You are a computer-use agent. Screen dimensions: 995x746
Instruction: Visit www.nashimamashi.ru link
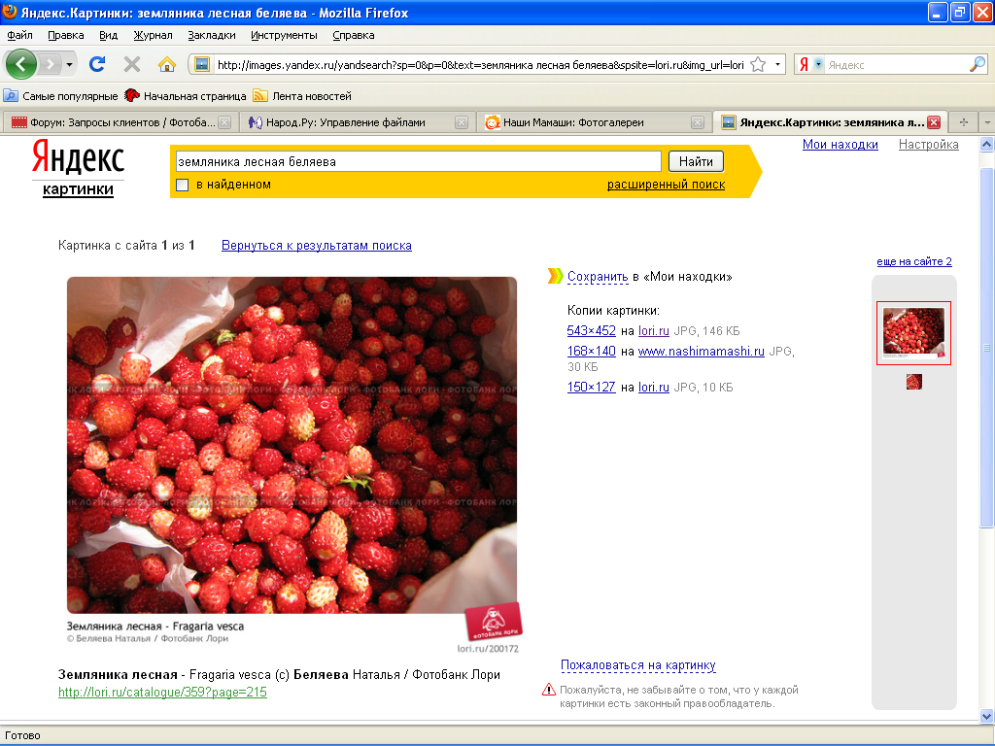(x=702, y=351)
